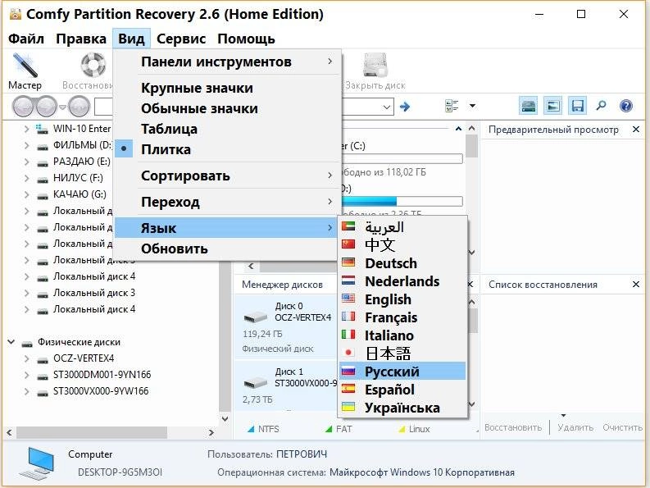Launch the Мастер wizard tool
Screen dimensions: 650x488
[25, 71]
